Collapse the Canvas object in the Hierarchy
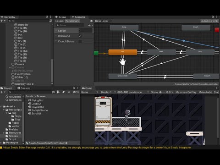 coord(10,67)
